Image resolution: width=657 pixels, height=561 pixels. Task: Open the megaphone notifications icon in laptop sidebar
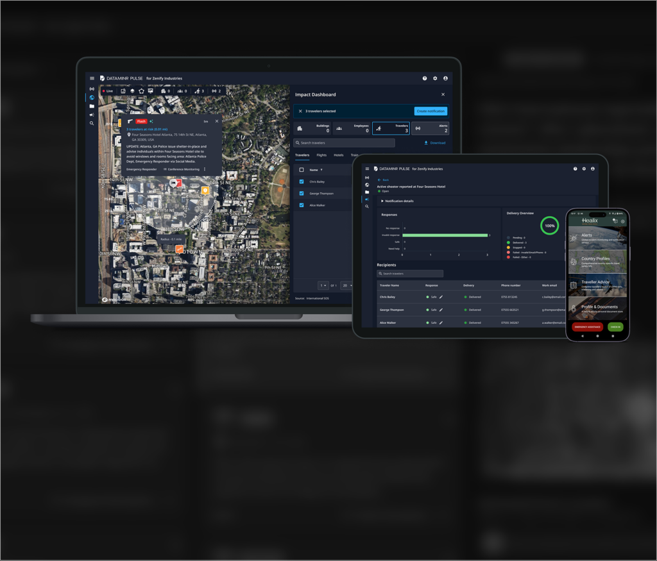[92, 115]
